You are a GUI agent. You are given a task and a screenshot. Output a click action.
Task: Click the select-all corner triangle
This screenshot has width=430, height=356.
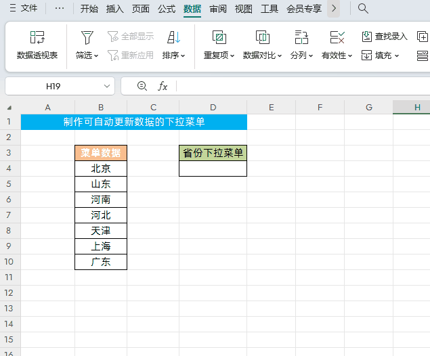tap(9, 108)
